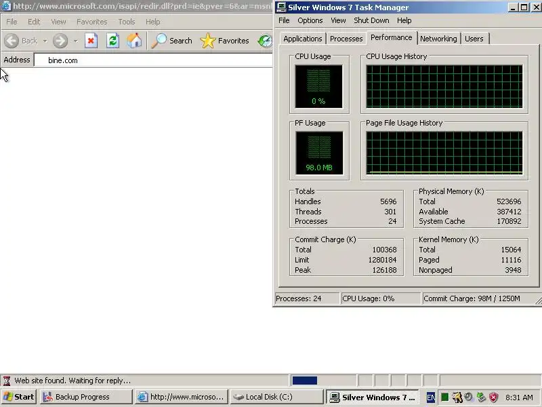Click the Threads value 301

pos(390,212)
